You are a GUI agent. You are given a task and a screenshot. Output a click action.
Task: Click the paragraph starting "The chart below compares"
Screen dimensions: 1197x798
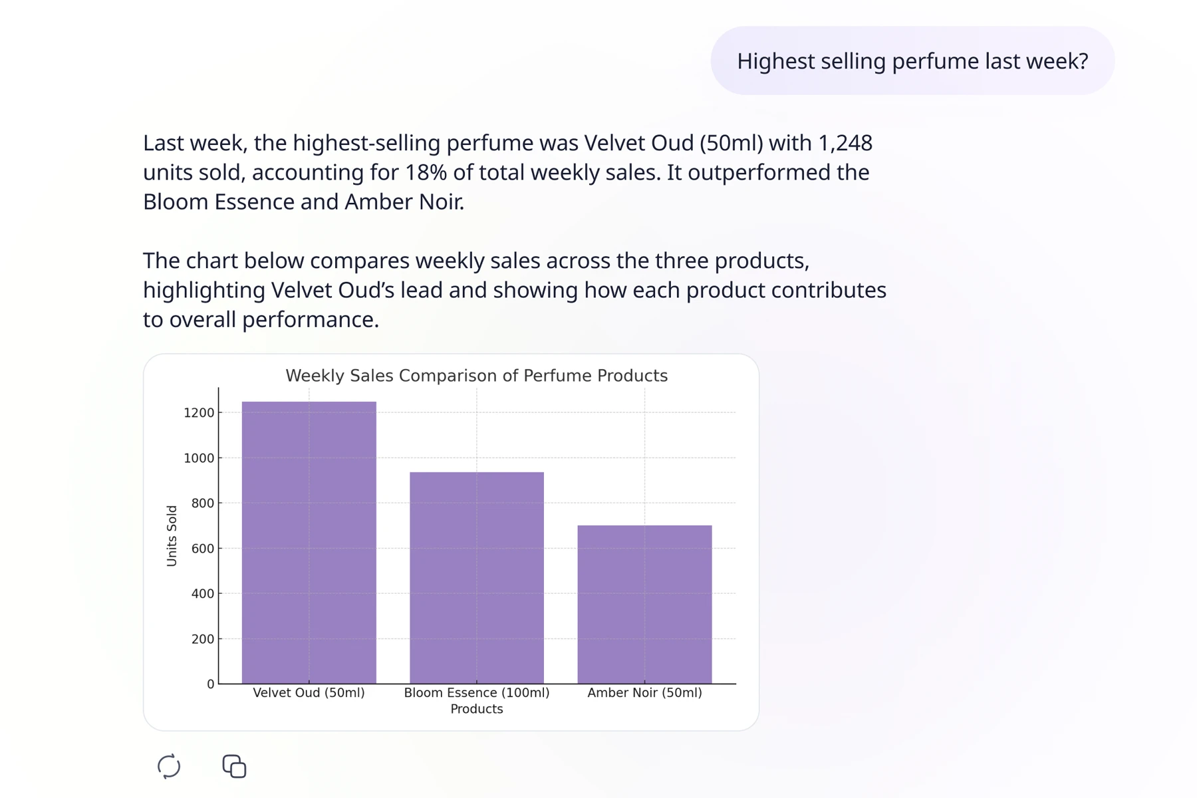tap(514, 290)
